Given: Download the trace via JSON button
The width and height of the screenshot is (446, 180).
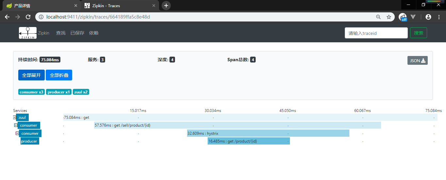Looking at the screenshot, I should [x=417, y=61].
